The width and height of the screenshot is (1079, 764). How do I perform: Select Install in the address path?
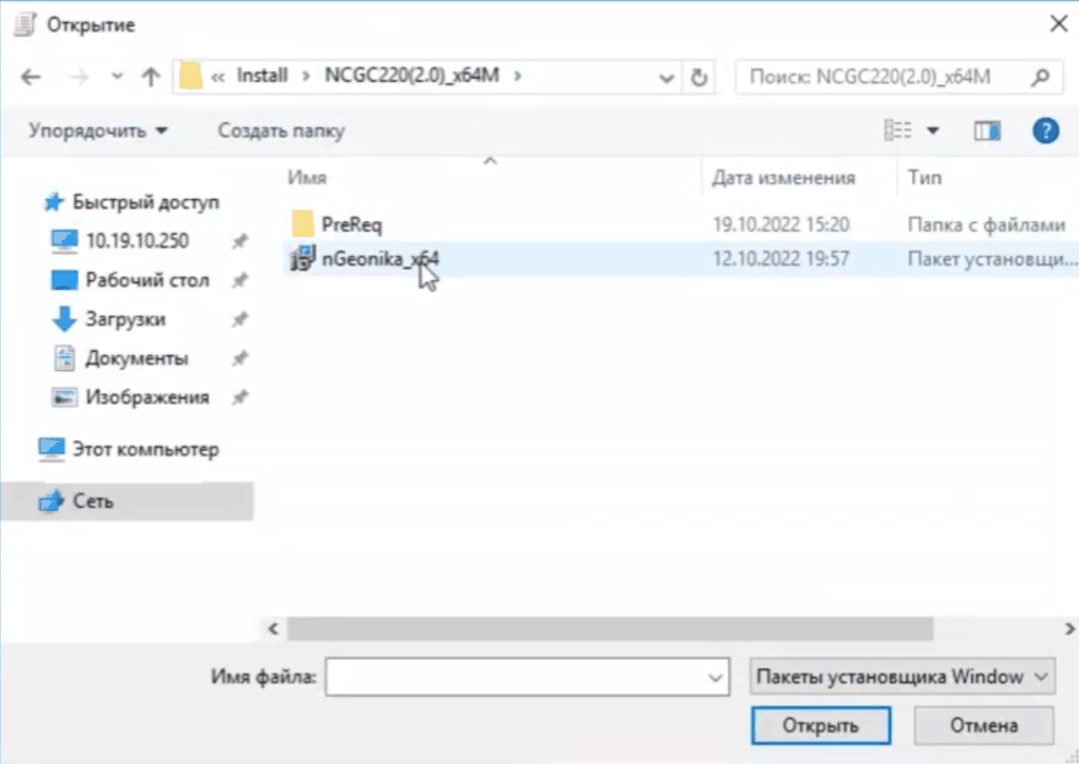coord(262,76)
